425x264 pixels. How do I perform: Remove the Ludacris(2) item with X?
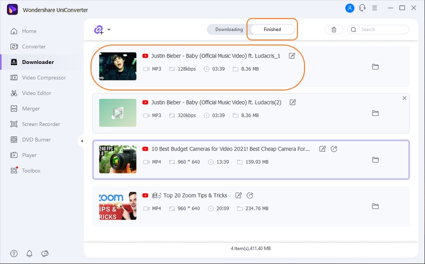[x=404, y=98]
